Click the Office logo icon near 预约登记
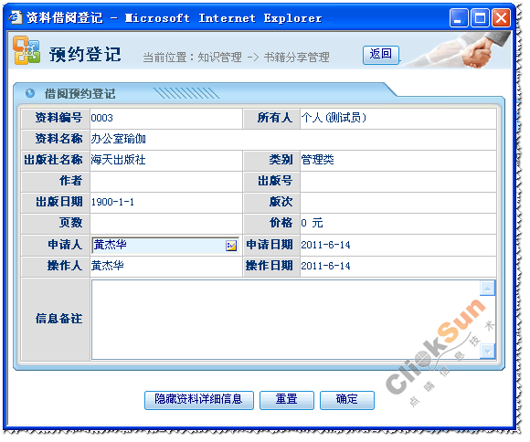The width and height of the screenshot is (530, 442). 26,51
